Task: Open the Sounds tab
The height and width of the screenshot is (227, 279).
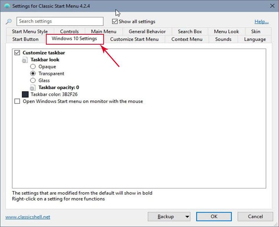Action: point(223,39)
